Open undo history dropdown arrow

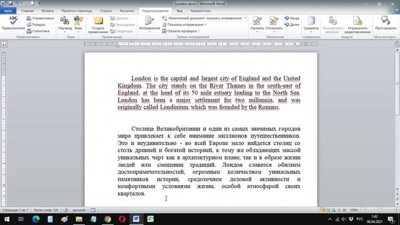pos(21,3)
